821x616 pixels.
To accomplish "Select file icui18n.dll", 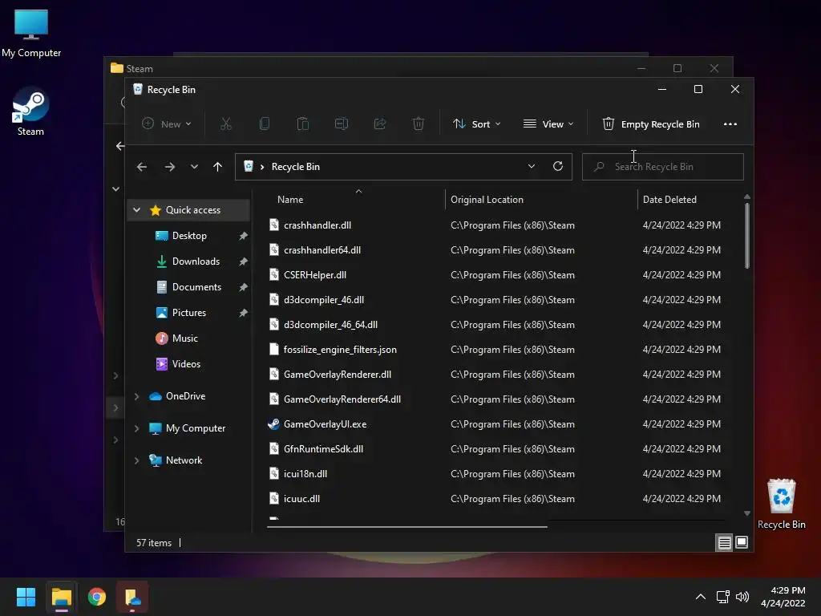I will point(305,474).
